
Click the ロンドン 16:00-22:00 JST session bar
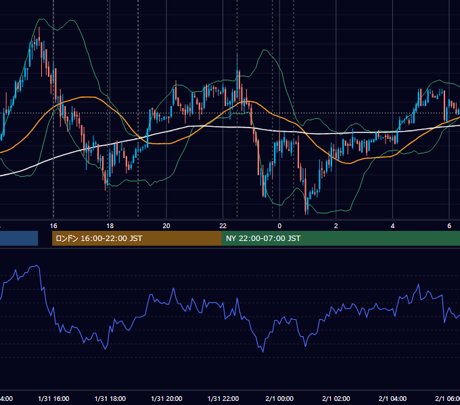click(x=137, y=238)
